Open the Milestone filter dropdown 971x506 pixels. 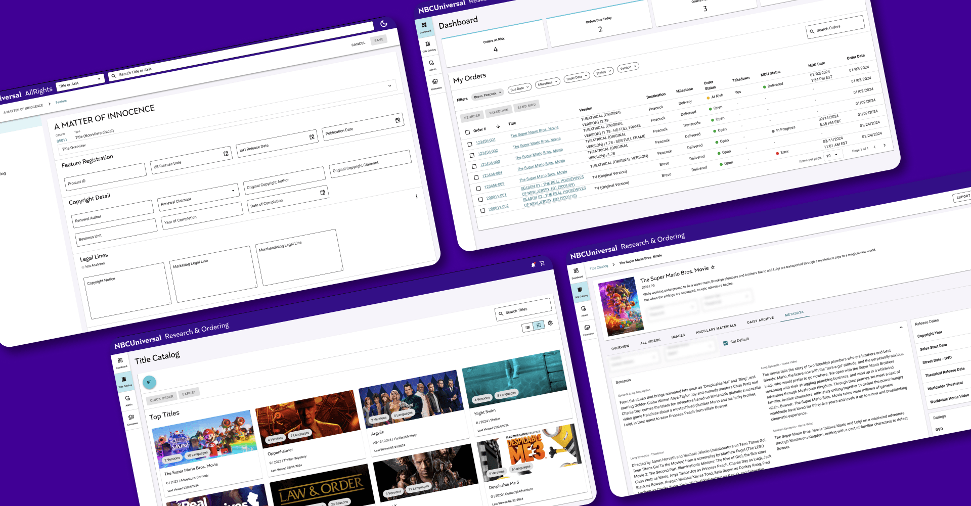coord(548,83)
